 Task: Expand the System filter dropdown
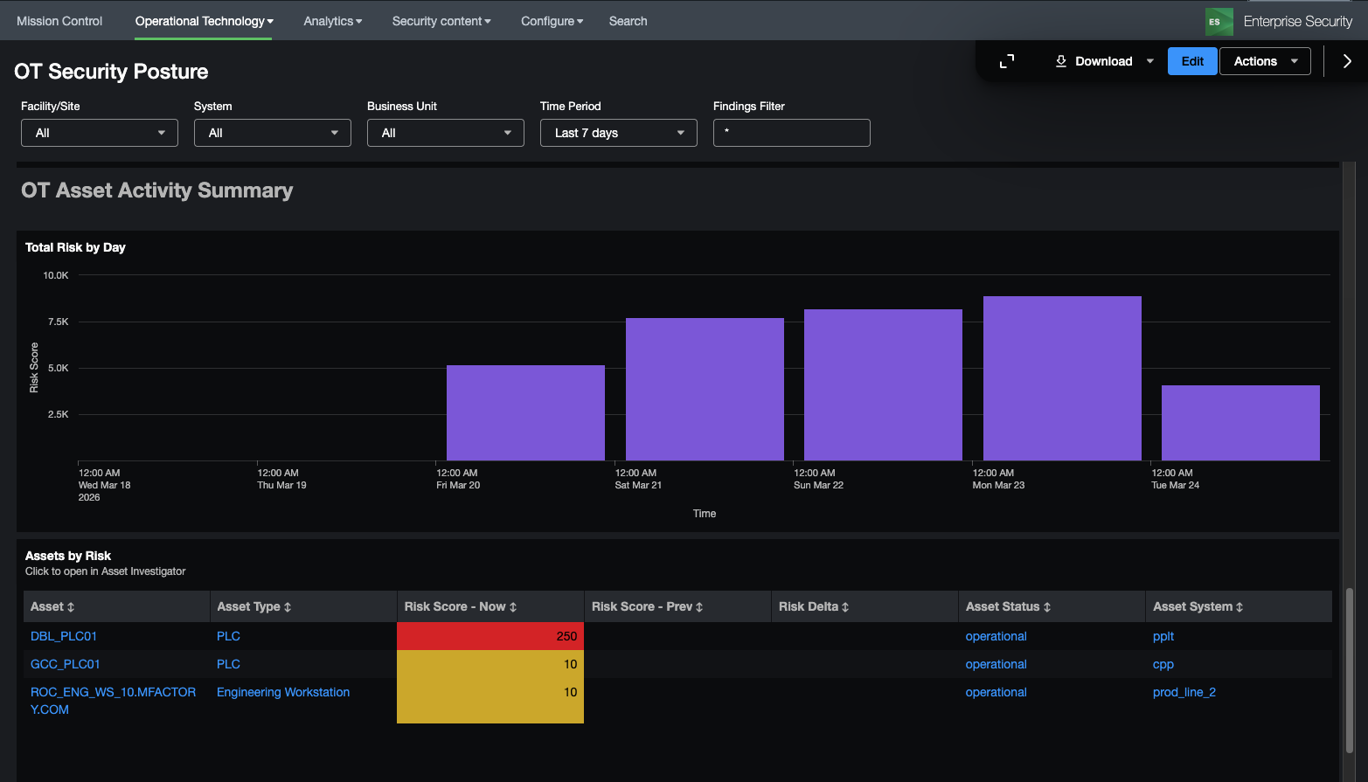click(x=273, y=133)
